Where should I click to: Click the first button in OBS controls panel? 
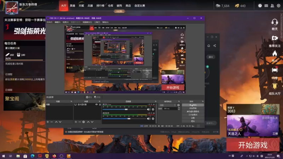[x=193, y=105]
